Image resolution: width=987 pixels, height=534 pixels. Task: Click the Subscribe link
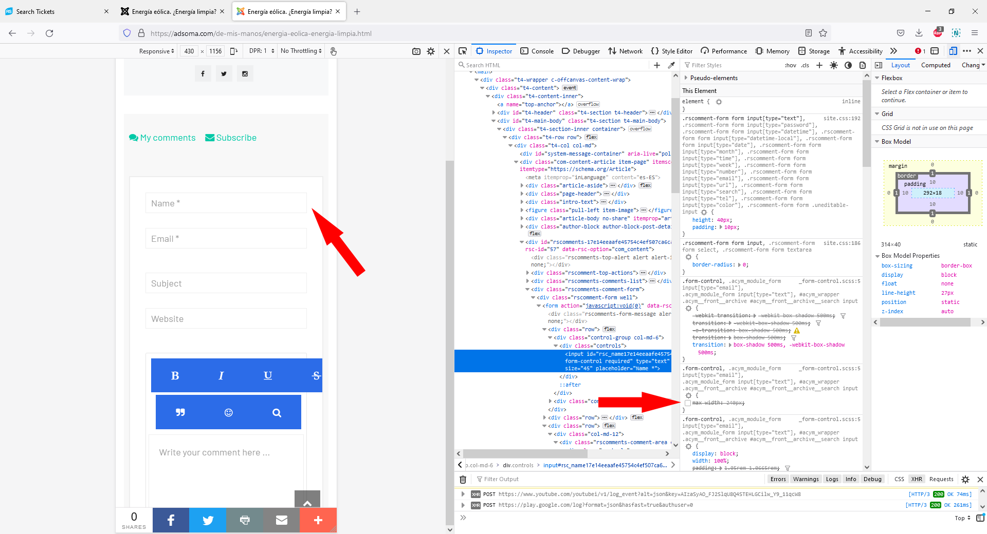click(x=231, y=138)
